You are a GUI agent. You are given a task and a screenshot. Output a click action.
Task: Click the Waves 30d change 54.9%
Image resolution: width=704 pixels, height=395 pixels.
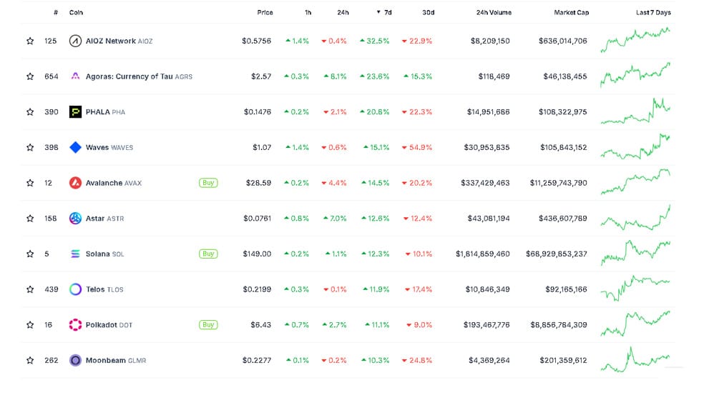coord(416,147)
